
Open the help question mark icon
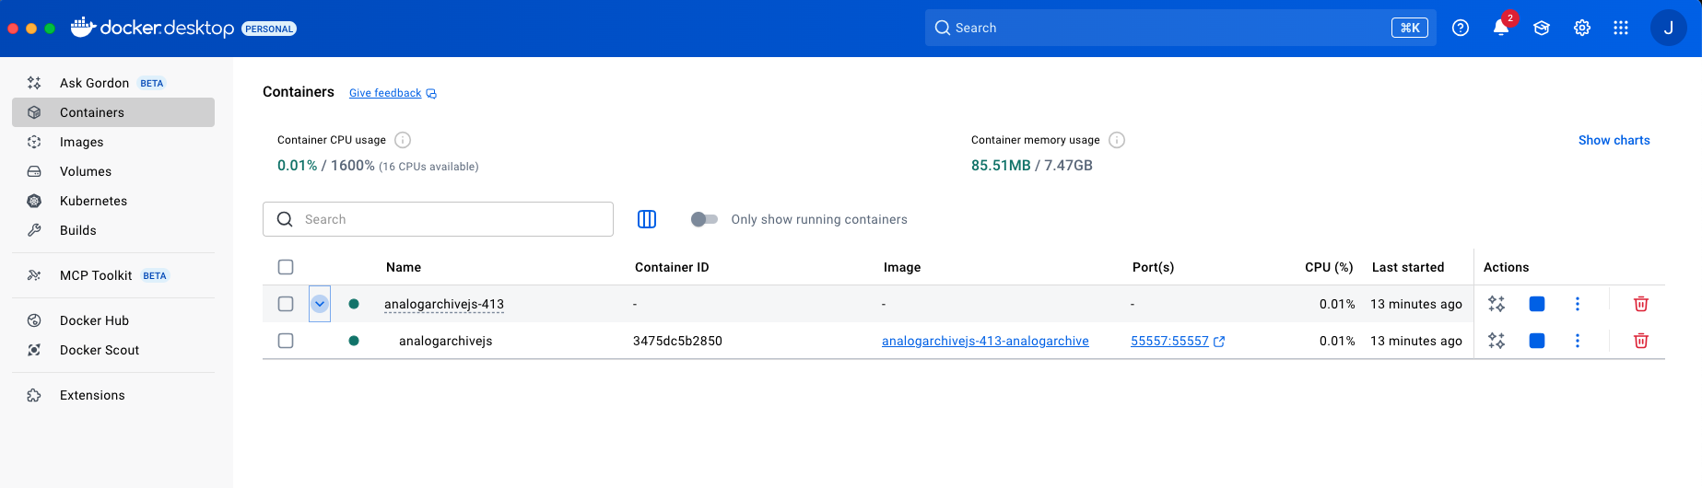(1461, 28)
